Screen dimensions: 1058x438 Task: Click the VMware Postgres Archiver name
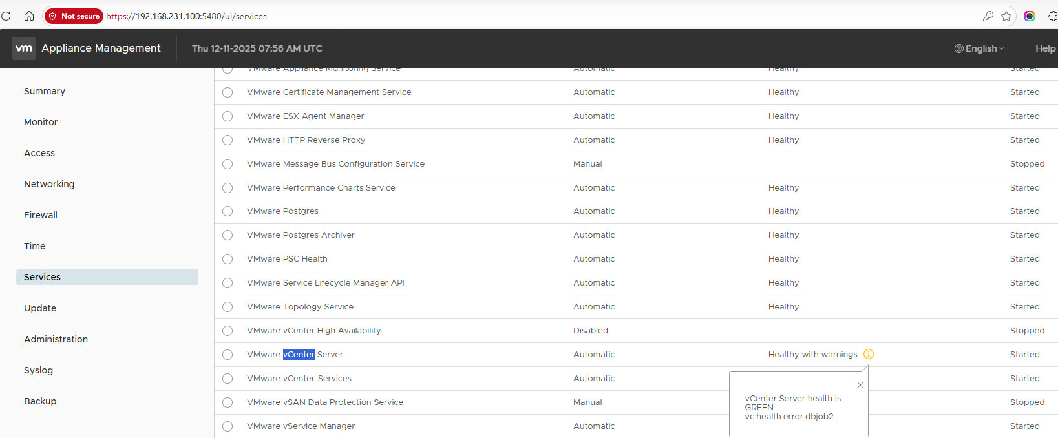tap(301, 235)
